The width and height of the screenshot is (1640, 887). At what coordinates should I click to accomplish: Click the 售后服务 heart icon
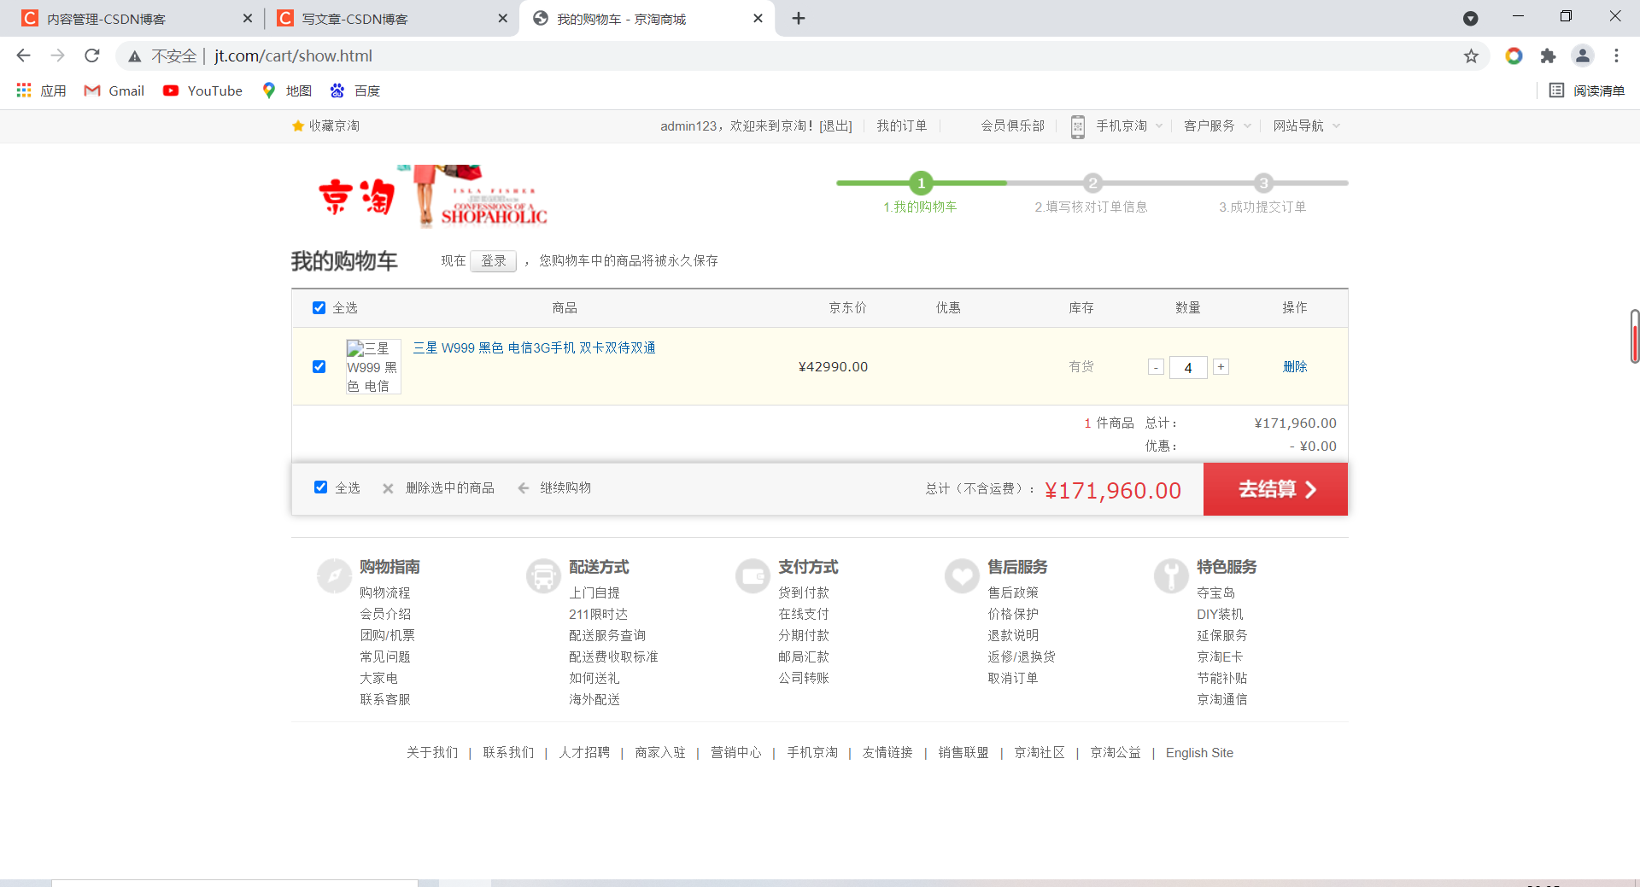(962, 575)
